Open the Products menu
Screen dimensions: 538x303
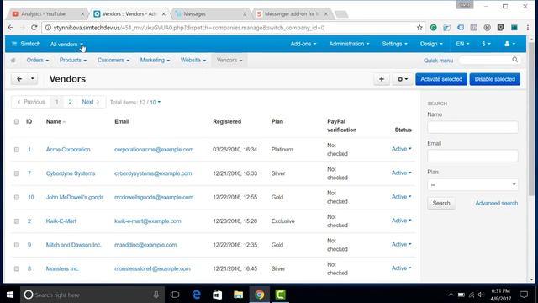[73, 60]
